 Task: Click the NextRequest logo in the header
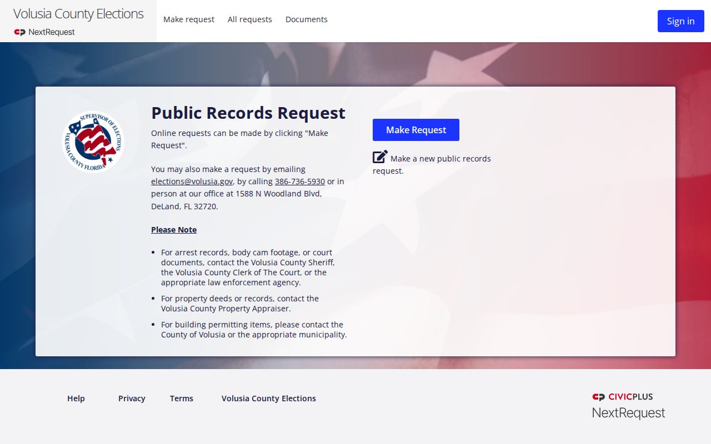(44, 32)
